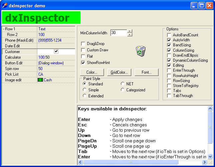Maximize the dxInspector demo window
Viewport: 215px width, 167px height.
[x=202, y=6]
